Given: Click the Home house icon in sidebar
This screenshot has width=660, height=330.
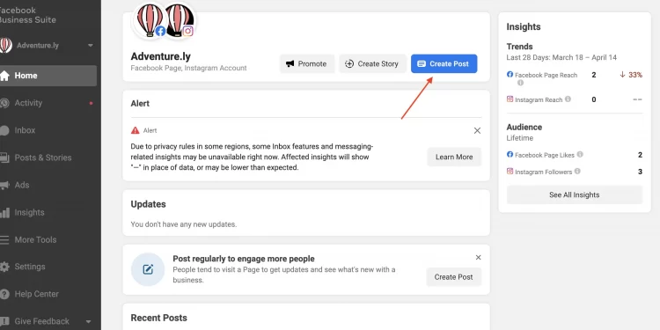Looking at the screenshot, I should pyautogui.click(x=4, y=76).
